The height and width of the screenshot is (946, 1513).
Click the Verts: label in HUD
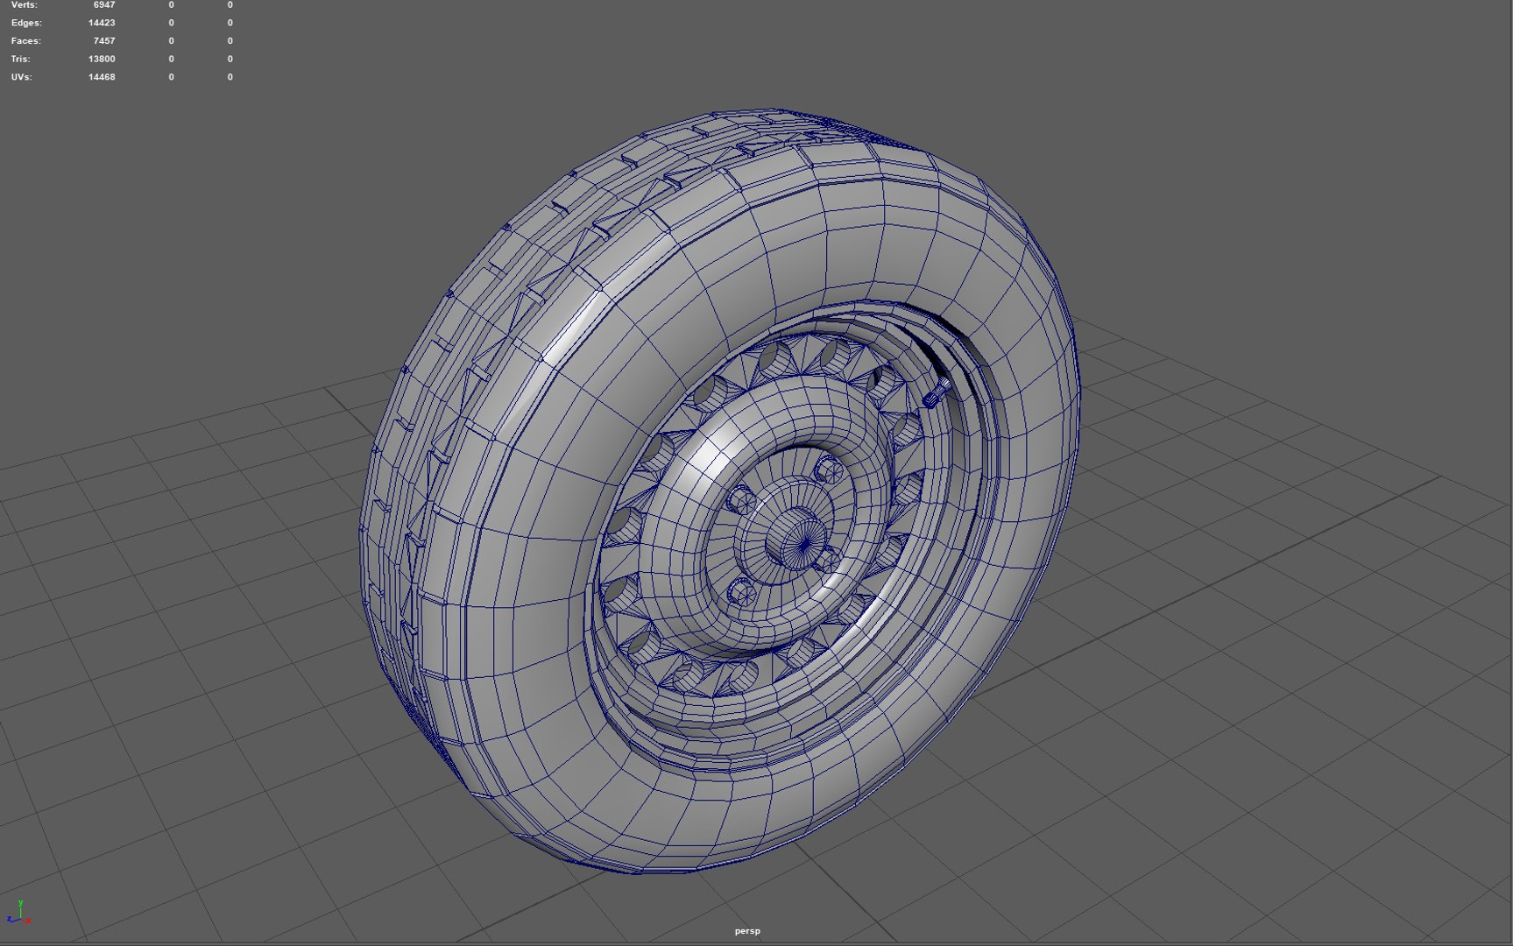pos(25,5)
